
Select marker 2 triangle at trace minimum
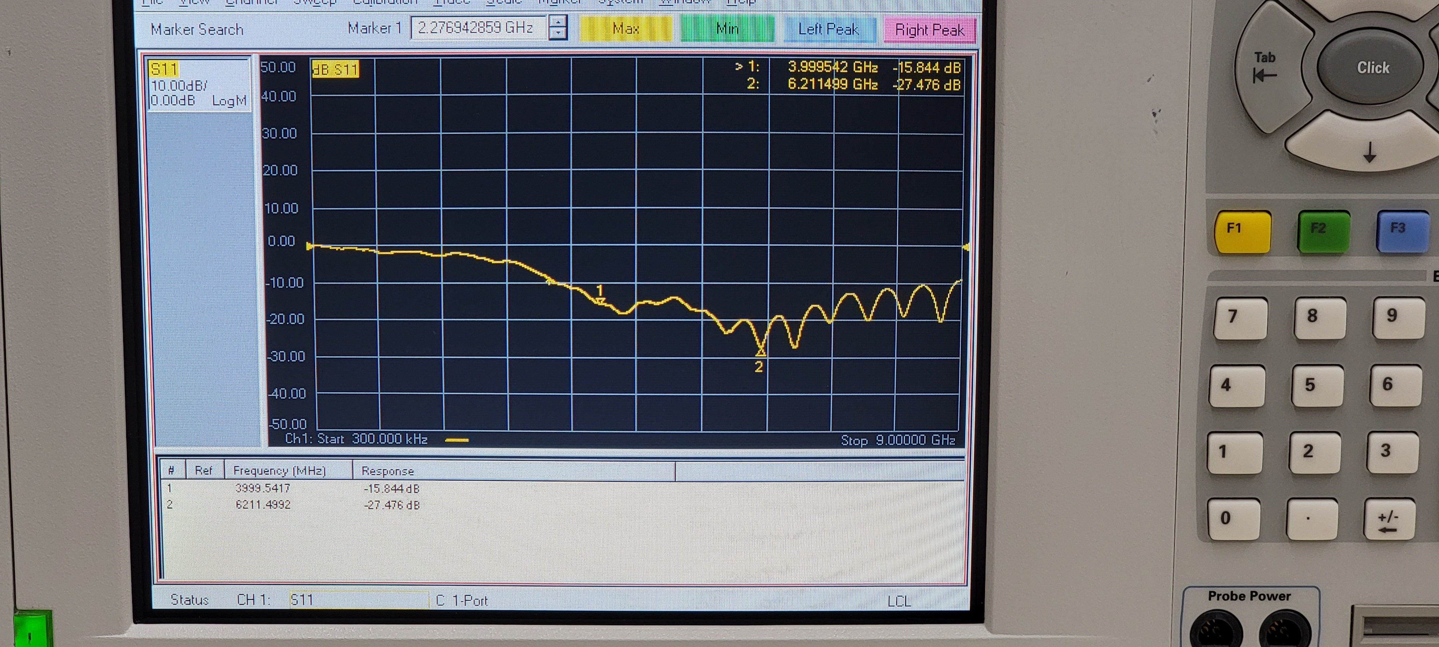pyautogui.click(x=760, y=352)
